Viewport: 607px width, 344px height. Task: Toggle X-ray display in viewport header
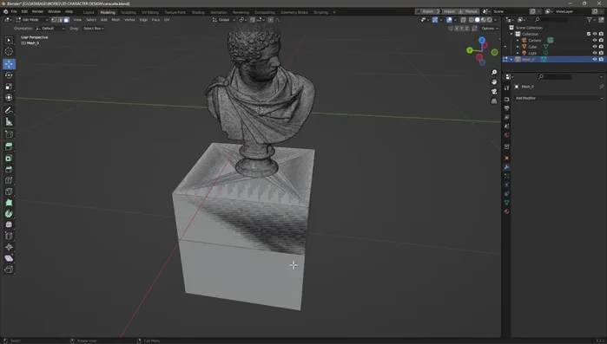point(463,20)
